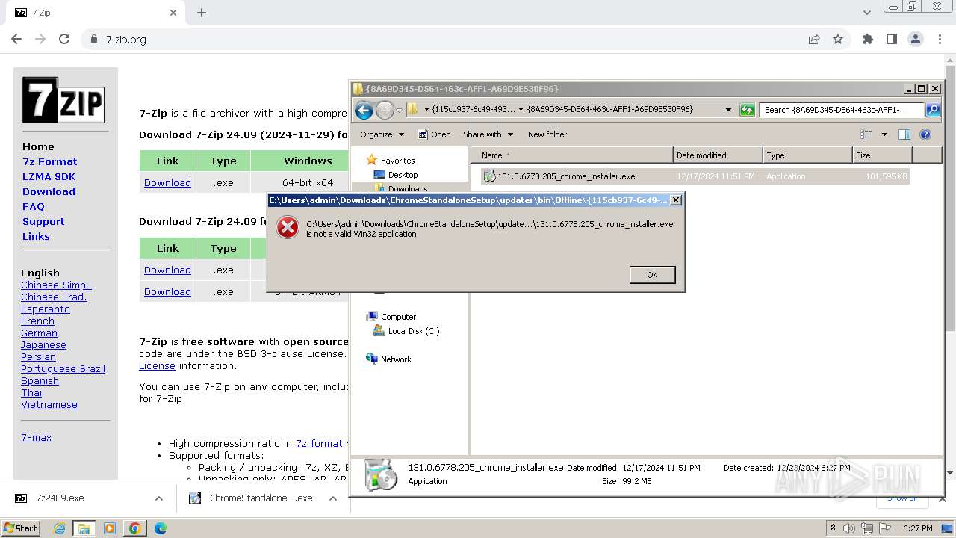The height and width of the screenshot is (538, 956).
Task: Open Windows Media Player from taskbar
Action: pos(110,528)
